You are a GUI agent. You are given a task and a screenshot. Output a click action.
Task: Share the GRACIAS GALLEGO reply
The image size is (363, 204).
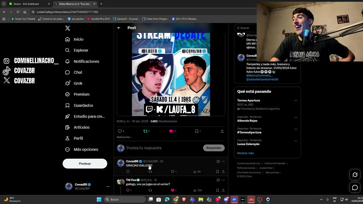[223, 171]
